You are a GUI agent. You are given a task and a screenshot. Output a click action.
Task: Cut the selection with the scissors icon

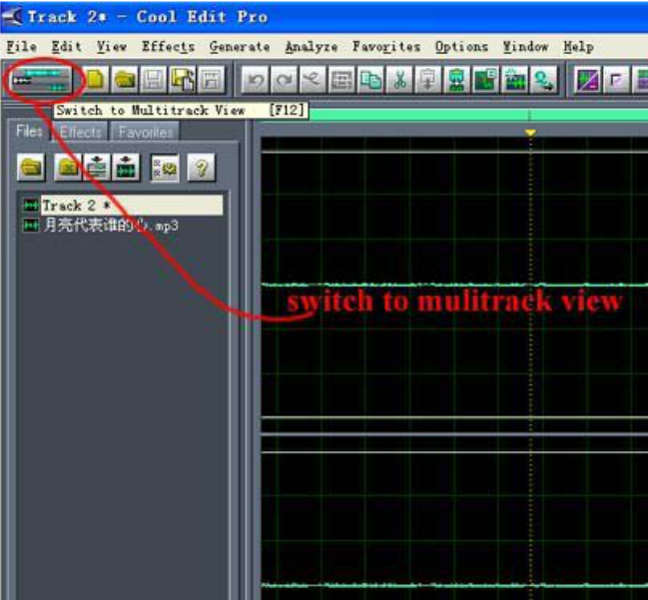pos(400,79)
